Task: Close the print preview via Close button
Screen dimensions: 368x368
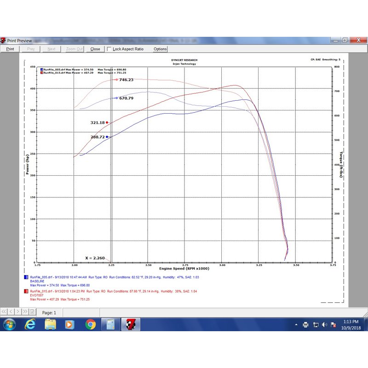Action: (x=95, y=49)
